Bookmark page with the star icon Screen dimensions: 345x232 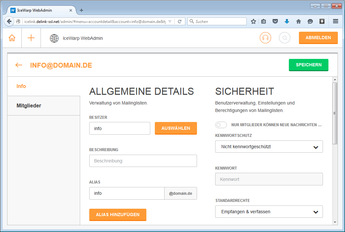coord(253,21)
